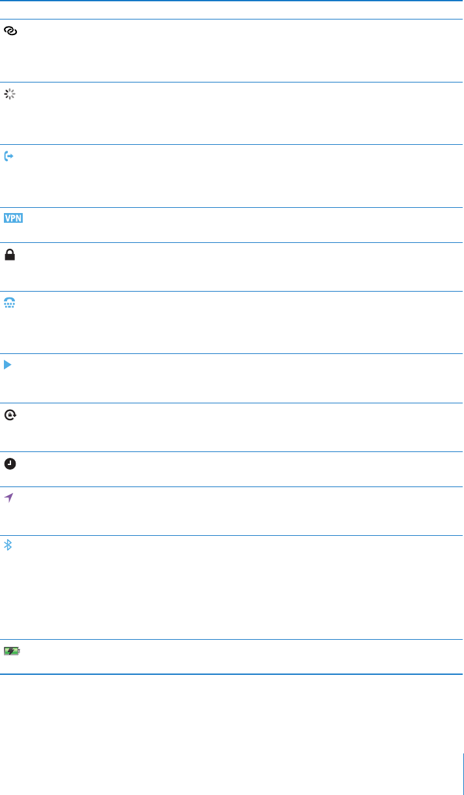Image resolution: width=464 pixels, height=795 pixels.
Task: Select the TTY teletype phone icon
Action: (x=10, y=303)
